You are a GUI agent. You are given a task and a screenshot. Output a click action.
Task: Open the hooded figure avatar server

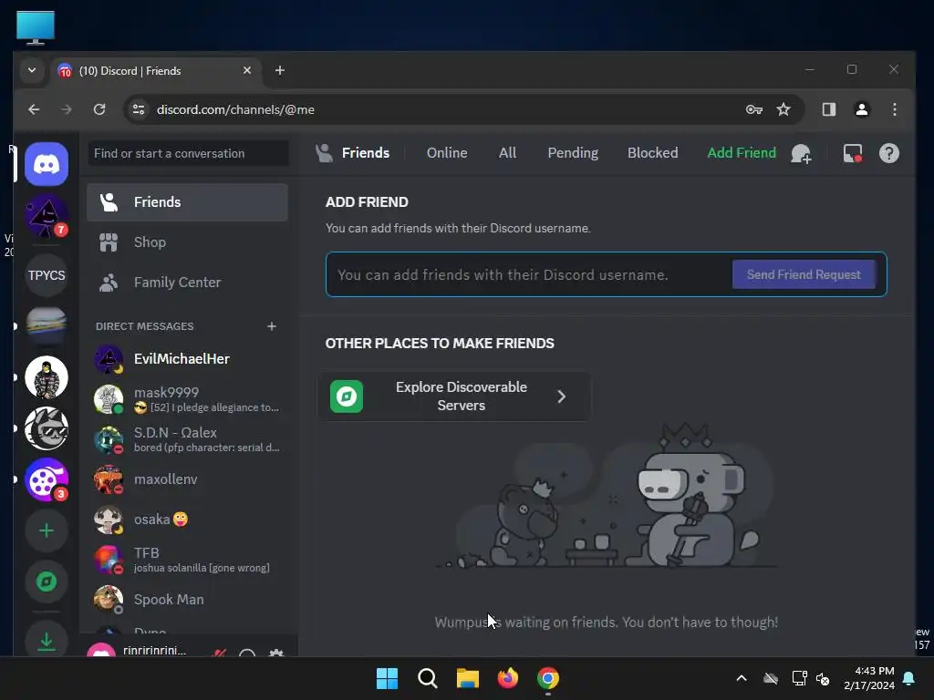pyautogui.click(x=47, y=377)
